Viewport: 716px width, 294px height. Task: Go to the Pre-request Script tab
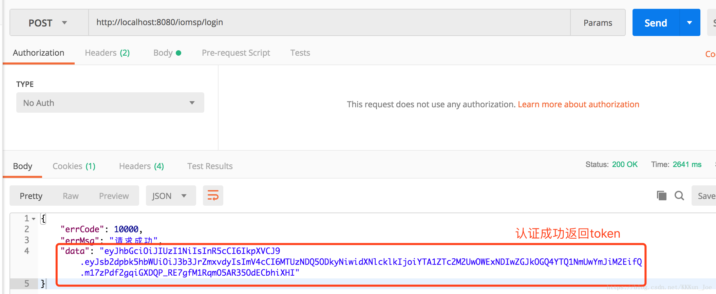tap(236, 53)
